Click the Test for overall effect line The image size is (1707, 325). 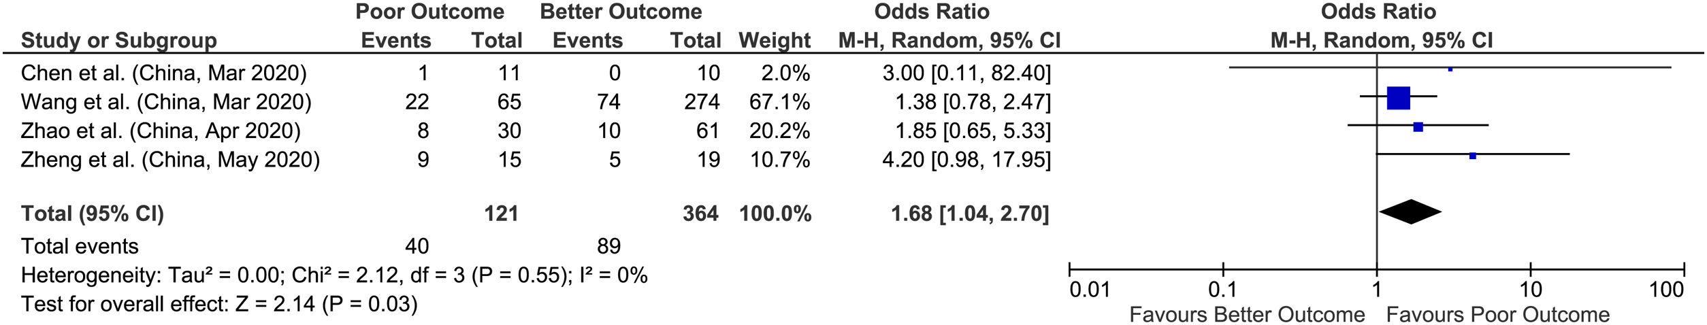point(219,304)
